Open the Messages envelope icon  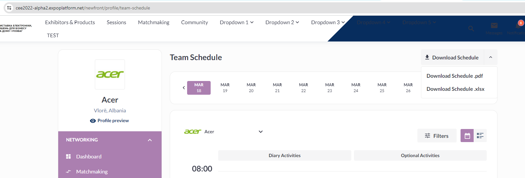(494, 26)
